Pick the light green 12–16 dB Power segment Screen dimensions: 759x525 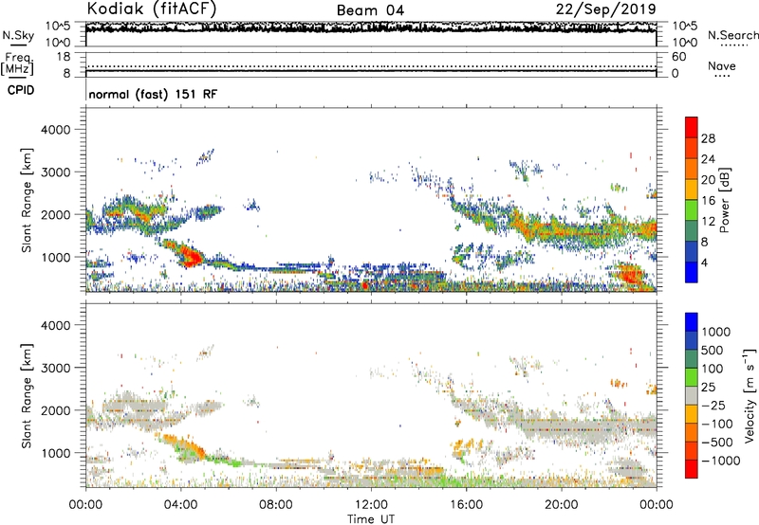click(692, 209)
